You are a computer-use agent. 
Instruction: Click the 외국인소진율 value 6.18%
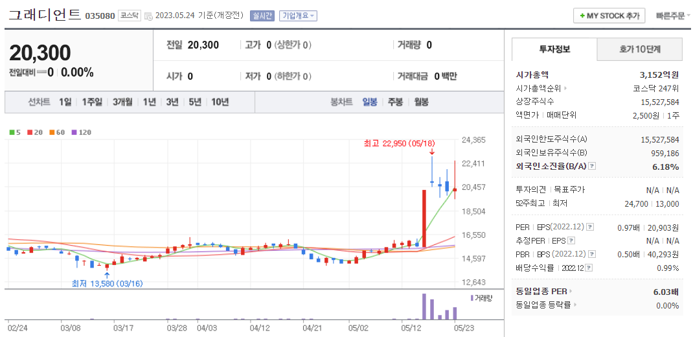click(667, 167)
